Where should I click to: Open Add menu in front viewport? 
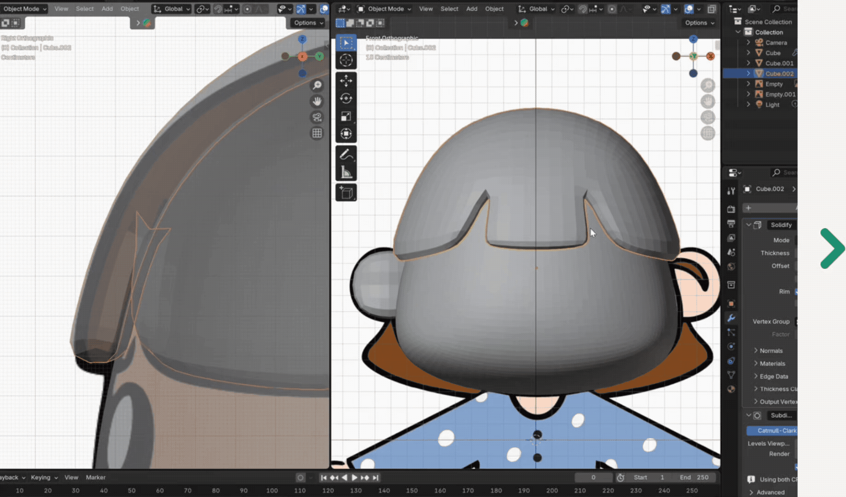472,9
